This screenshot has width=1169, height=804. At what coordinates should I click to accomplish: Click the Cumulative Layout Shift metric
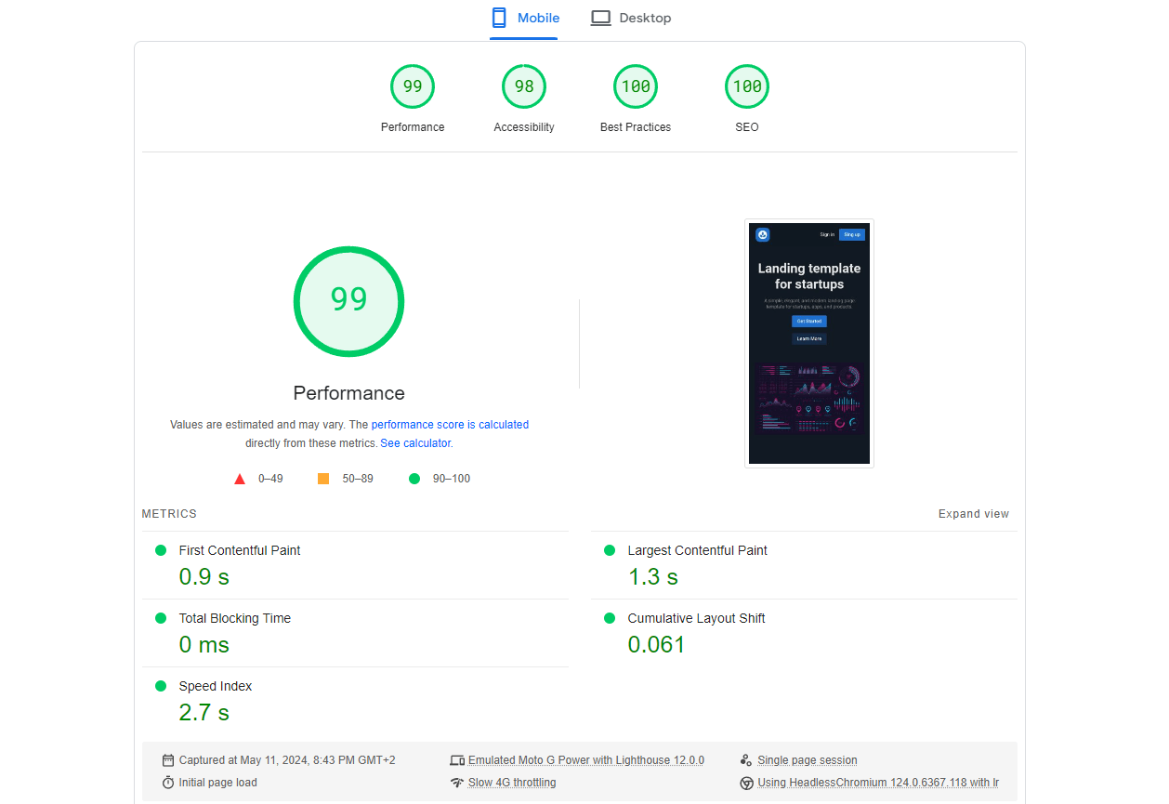pos(696,618)
